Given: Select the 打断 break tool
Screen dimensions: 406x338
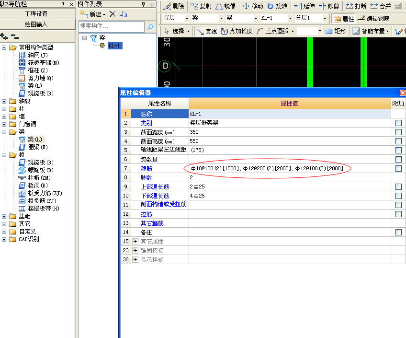Looking at the screenshot, I should 356,6.
